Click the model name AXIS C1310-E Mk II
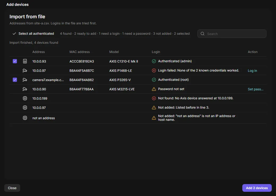 (124, 61)
